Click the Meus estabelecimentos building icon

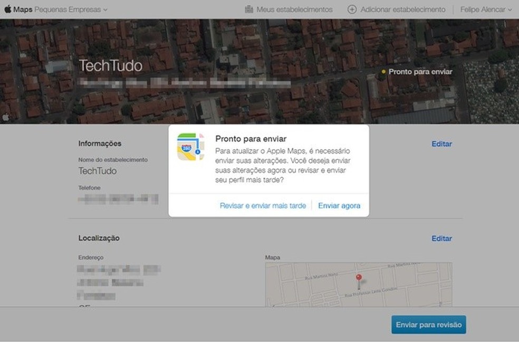(249, 9)
